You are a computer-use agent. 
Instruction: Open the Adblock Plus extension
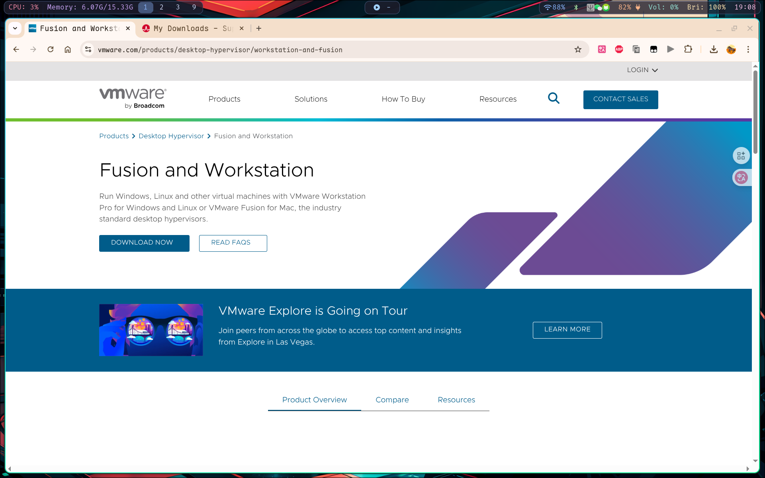pyautogui.click(x=619, y=49)
